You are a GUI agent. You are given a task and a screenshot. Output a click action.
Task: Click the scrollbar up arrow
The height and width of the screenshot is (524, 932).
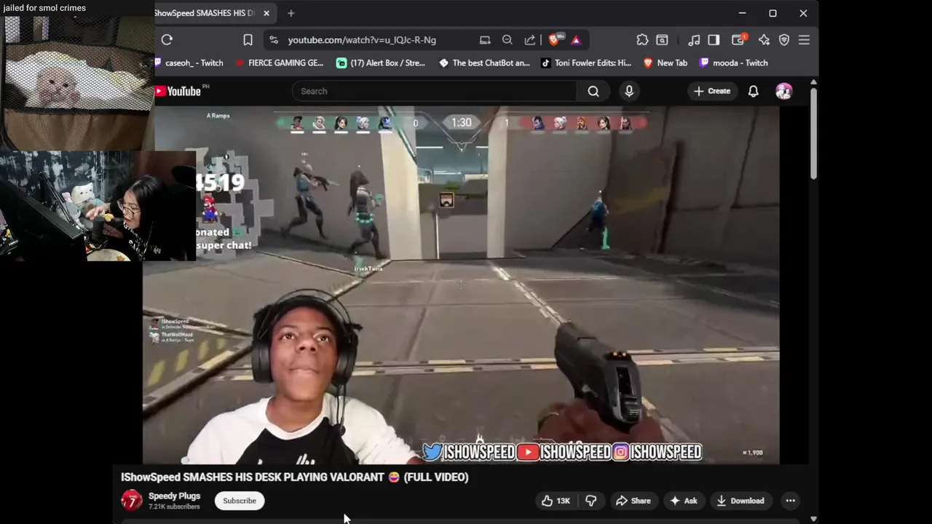coord(813,82)
